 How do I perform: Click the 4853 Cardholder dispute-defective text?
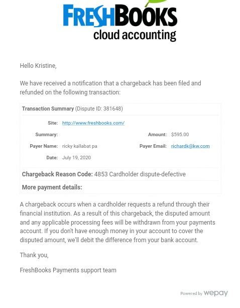[x=140, y=174]
